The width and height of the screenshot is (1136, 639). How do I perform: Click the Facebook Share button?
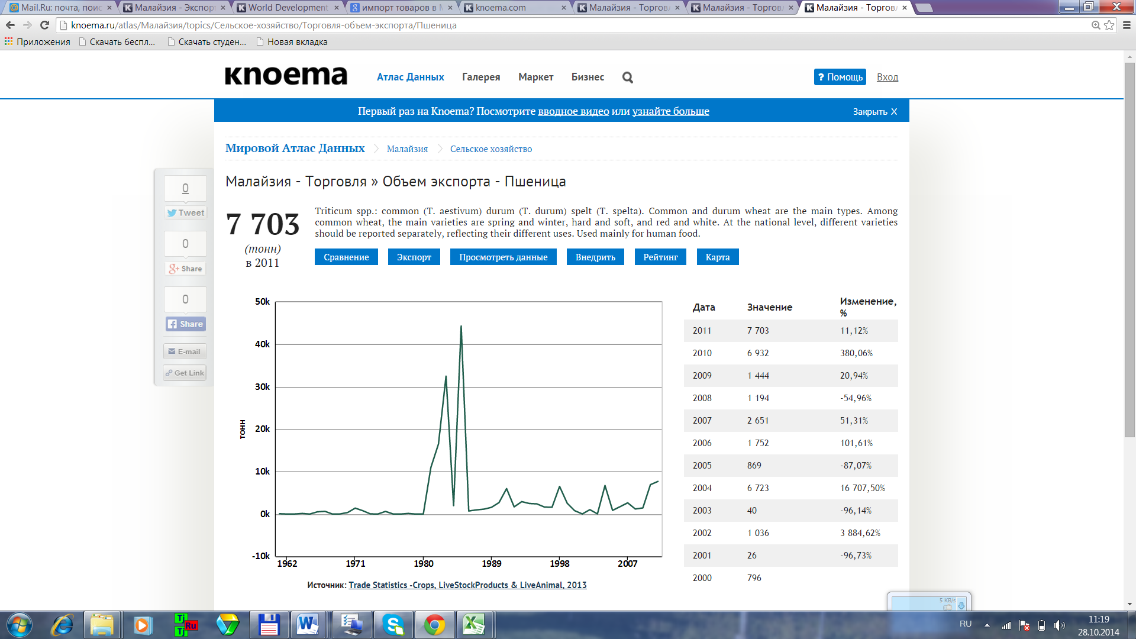coord(185,324)
